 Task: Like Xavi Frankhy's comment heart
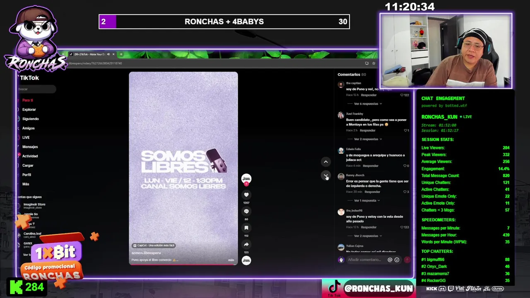click(405, 130)
